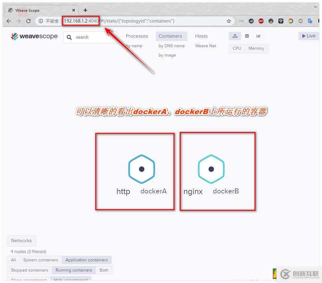Open Processes topology
Image resolution: width=322 pixels, height=283 pixels.
137,36
